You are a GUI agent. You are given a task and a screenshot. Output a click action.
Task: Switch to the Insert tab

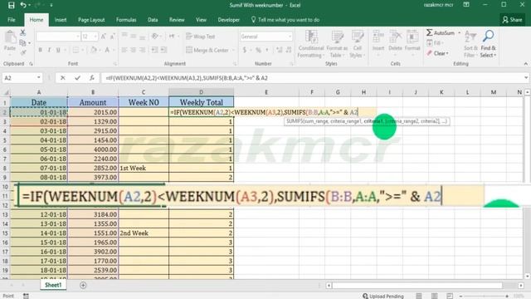pyautogui.click(x=61, y=20)
